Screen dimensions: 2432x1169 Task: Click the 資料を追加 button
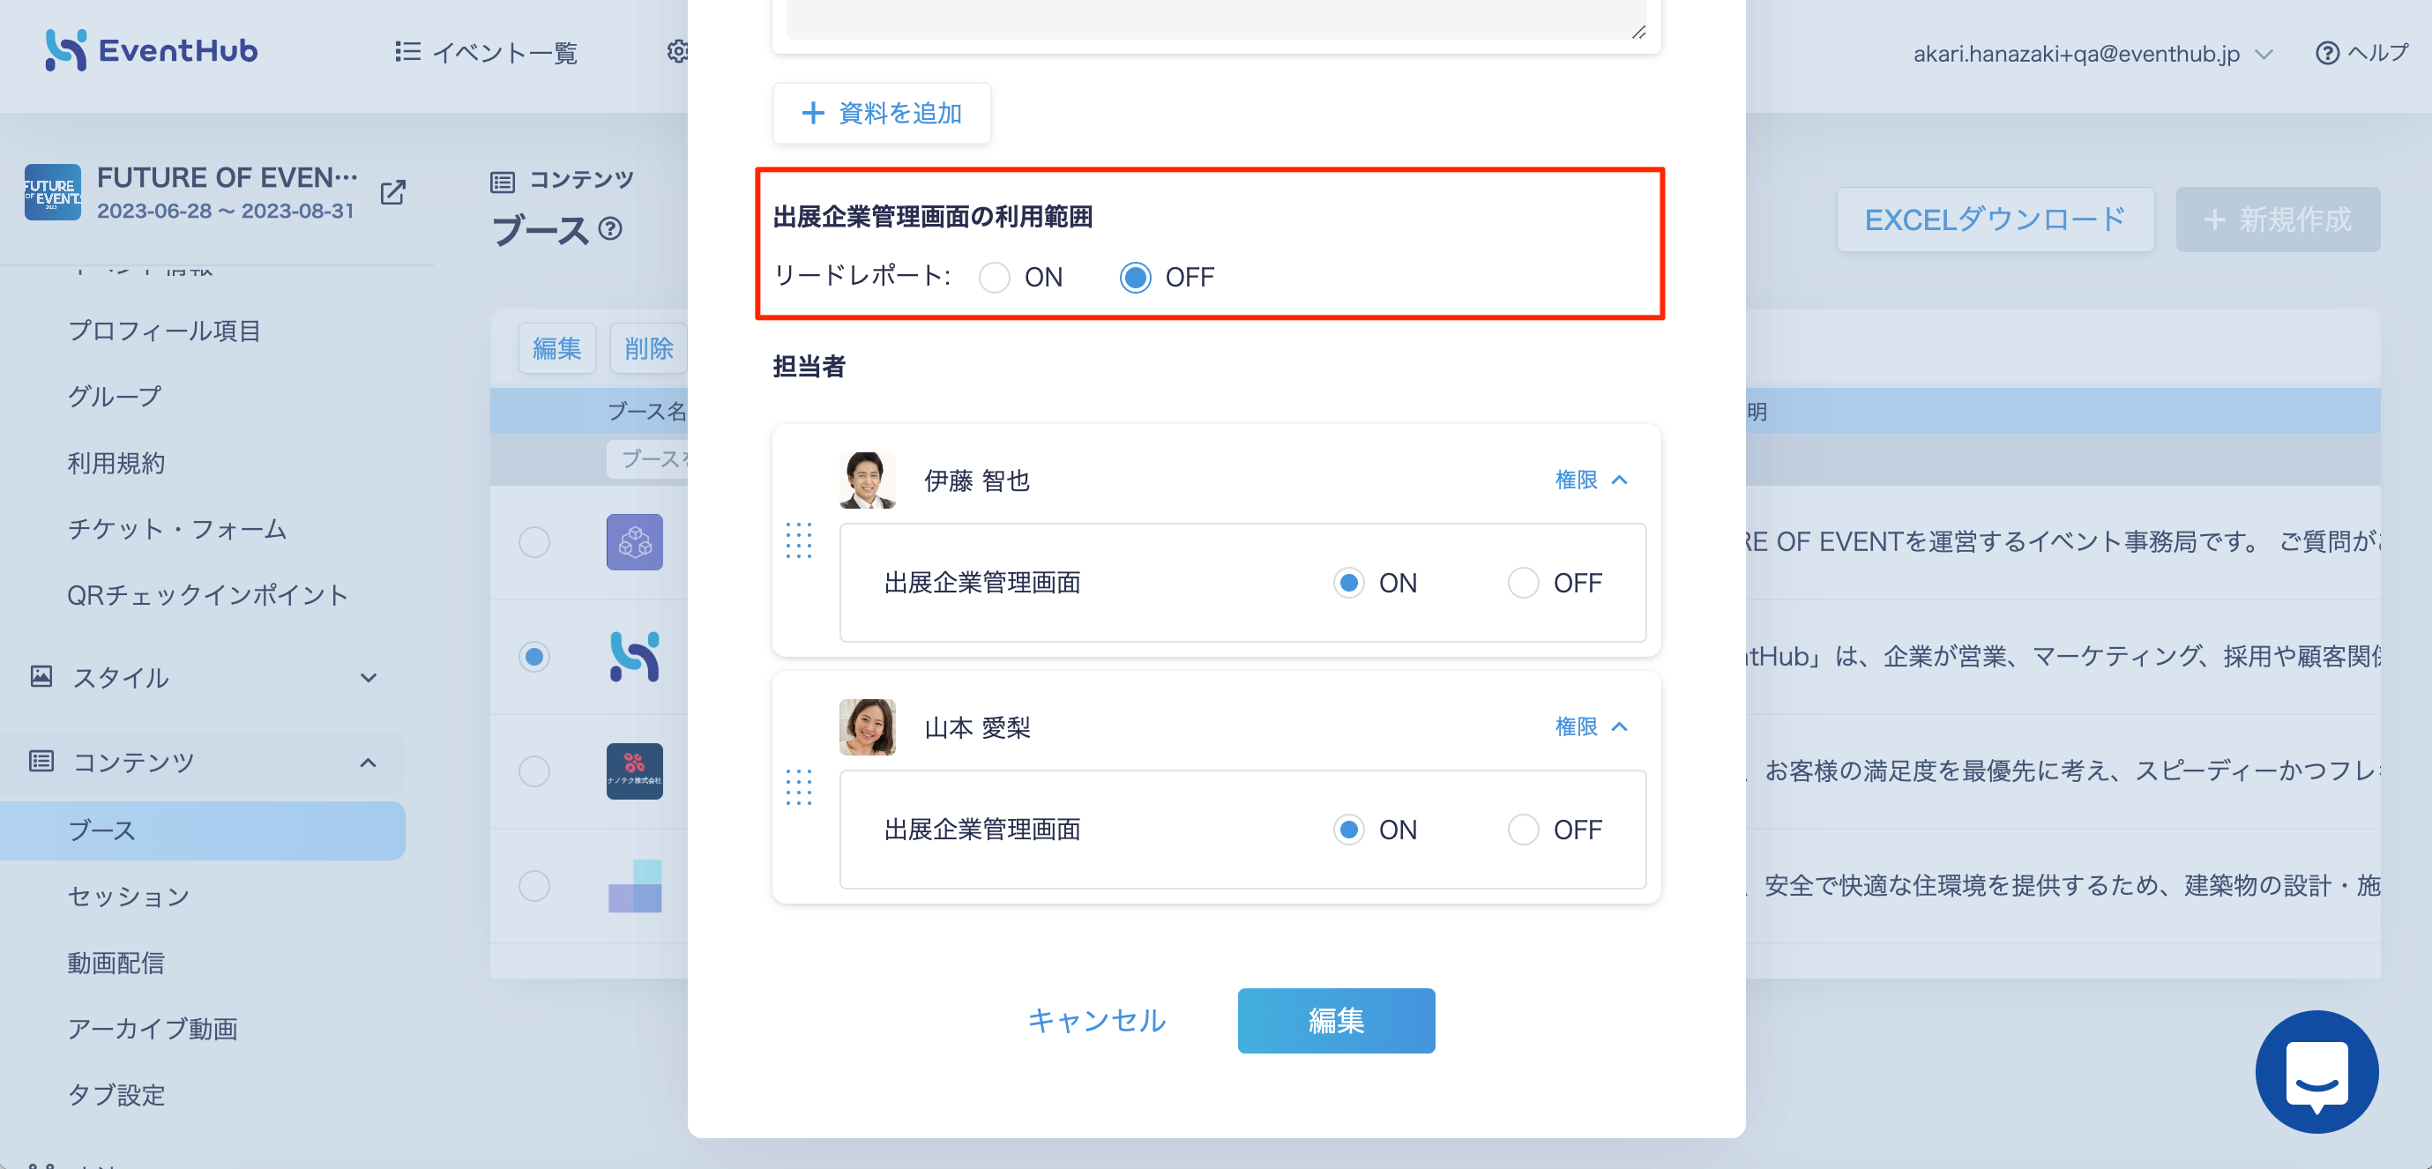point(881,114)
